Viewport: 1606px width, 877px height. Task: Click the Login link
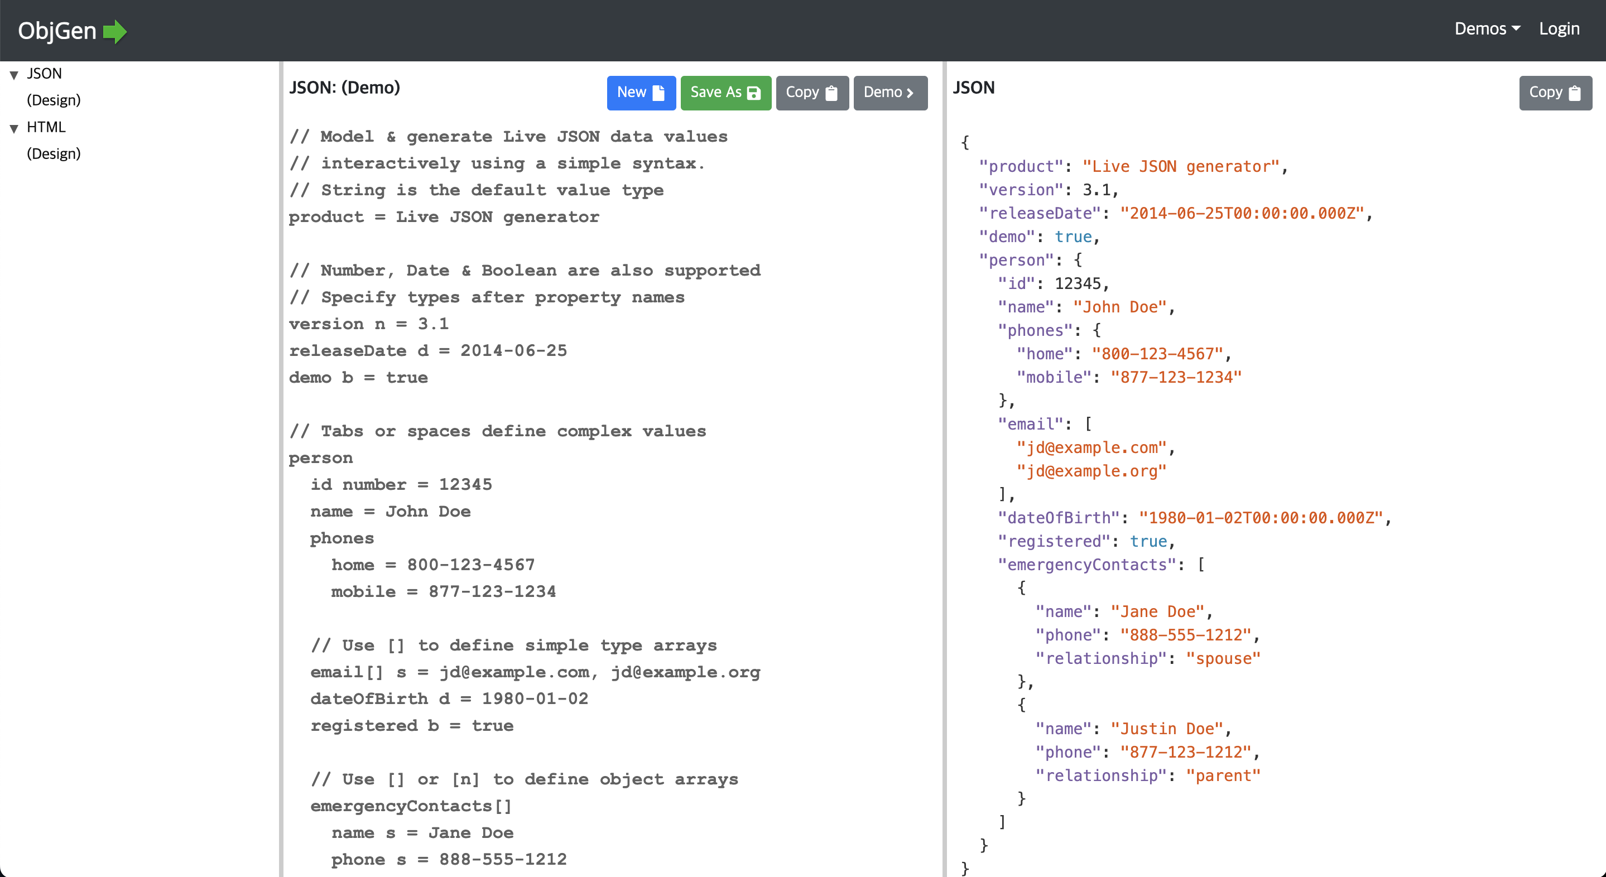pyautogui.click(x=1559, y=28)
